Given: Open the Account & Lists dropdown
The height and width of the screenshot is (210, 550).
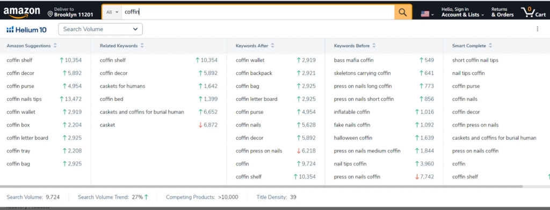Looking at the screenshot, I should tap(462, 12).
